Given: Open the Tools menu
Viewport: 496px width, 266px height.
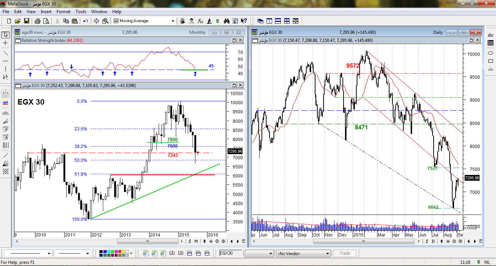Looking at the screenshot, I should [x=81, y=12].
